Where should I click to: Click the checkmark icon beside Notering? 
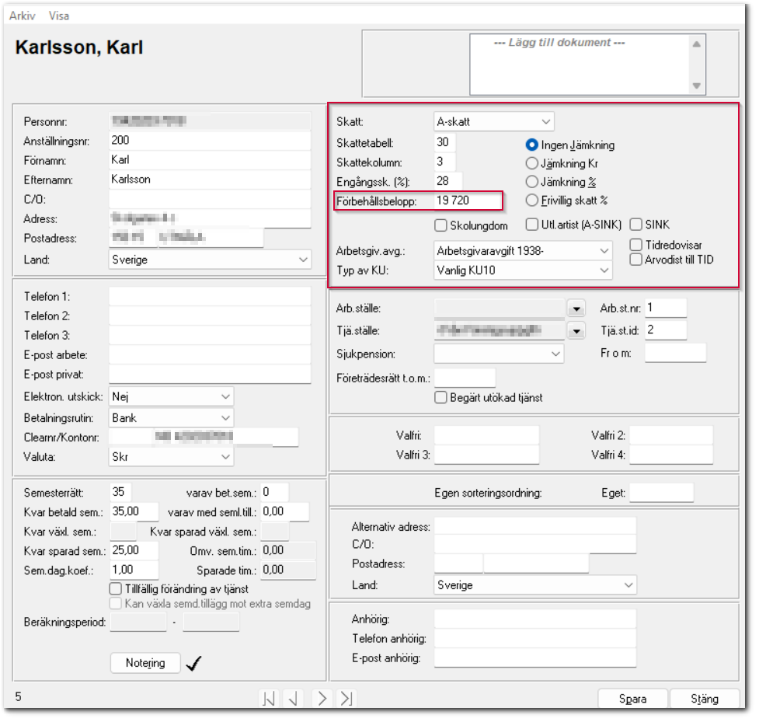pyautogui.click(x=194, y=663)
